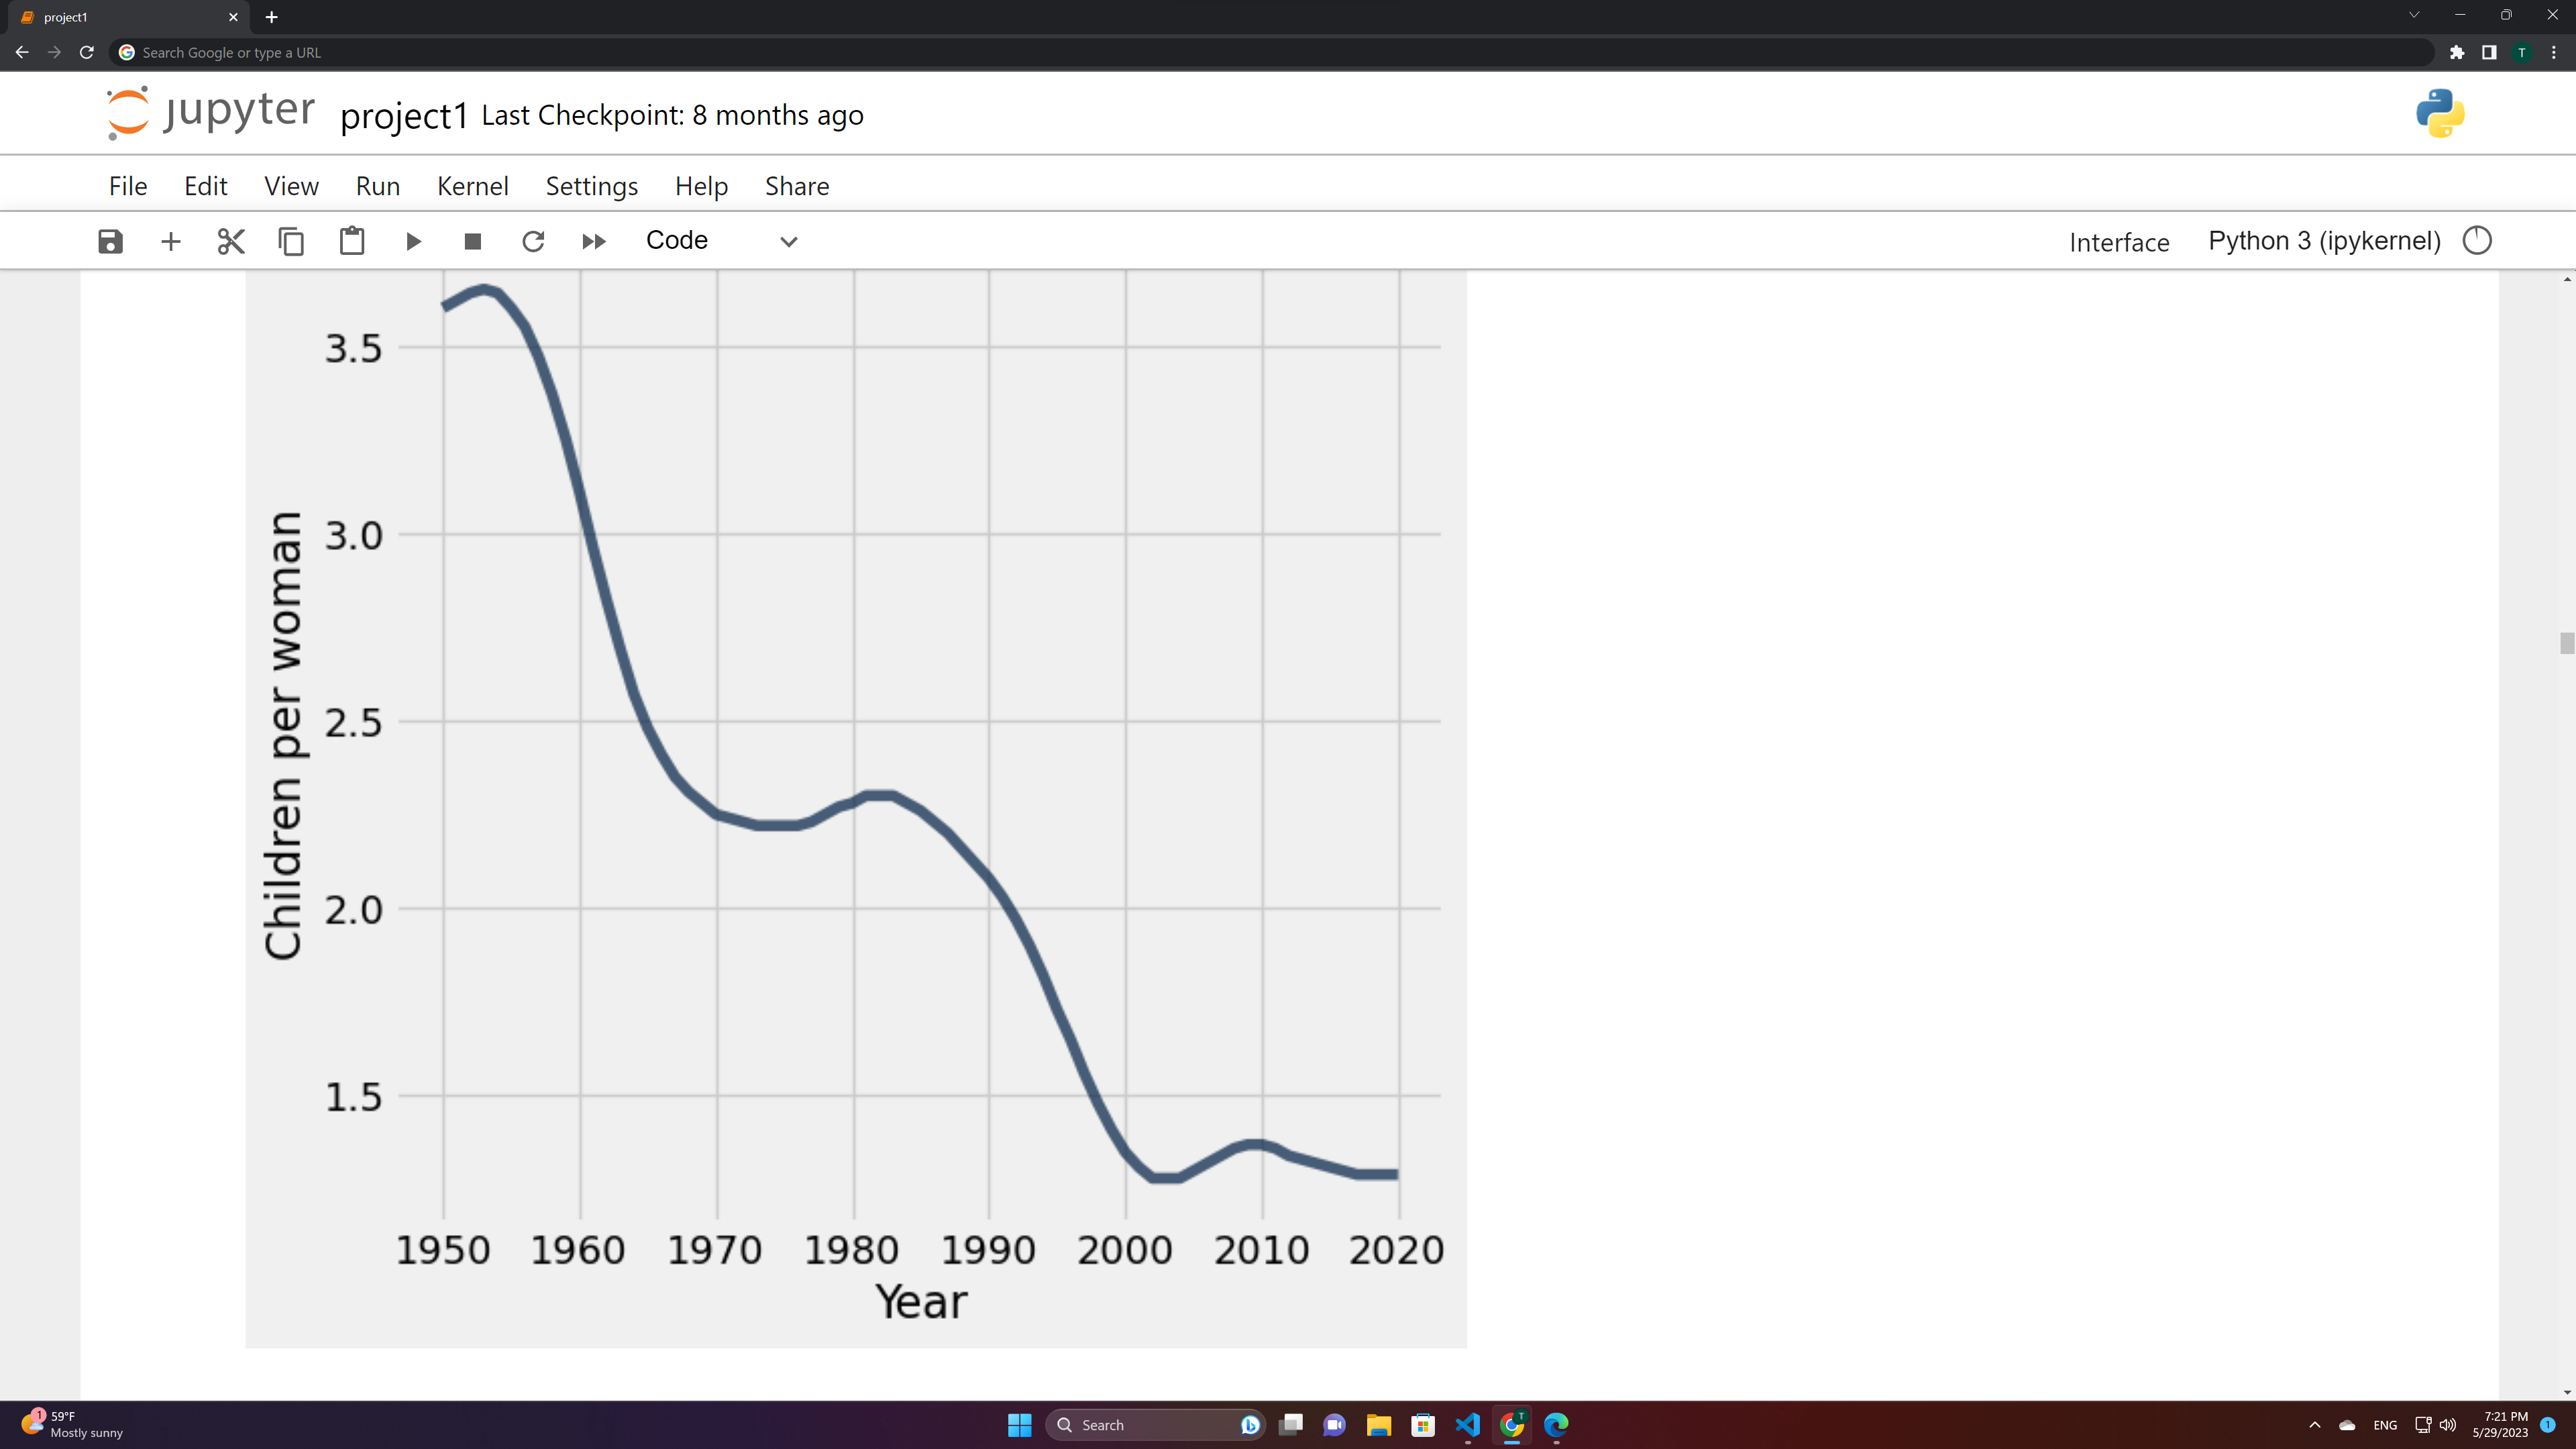
Task: Run the selected cell with the play icon
Action: [413, 241]
